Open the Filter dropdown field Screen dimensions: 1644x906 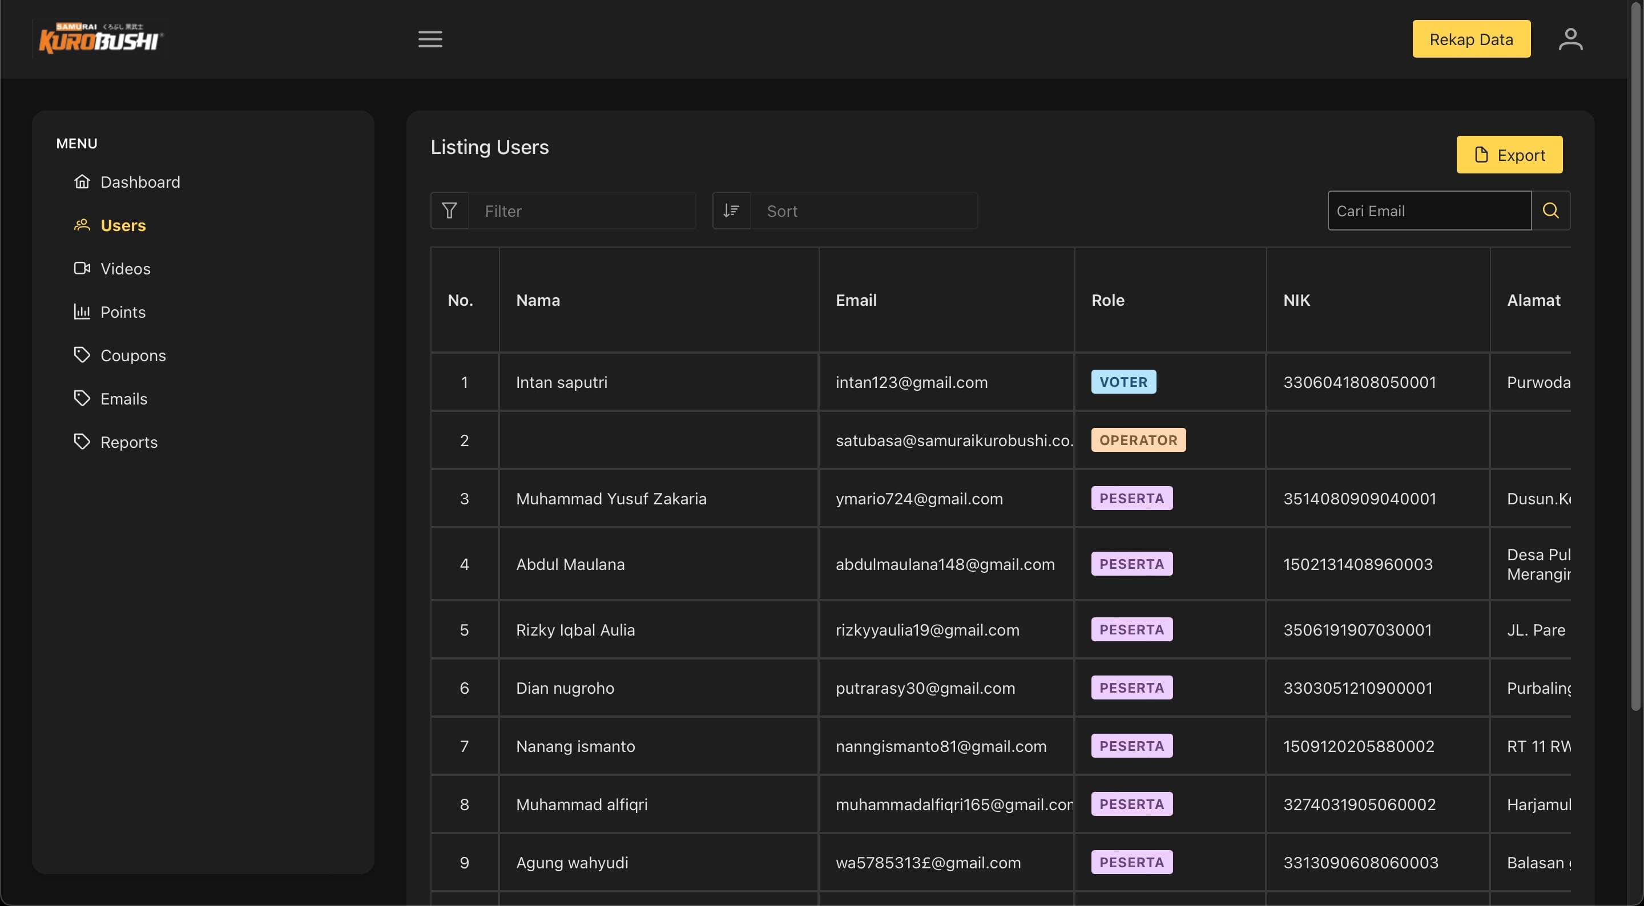pos(582,211)
